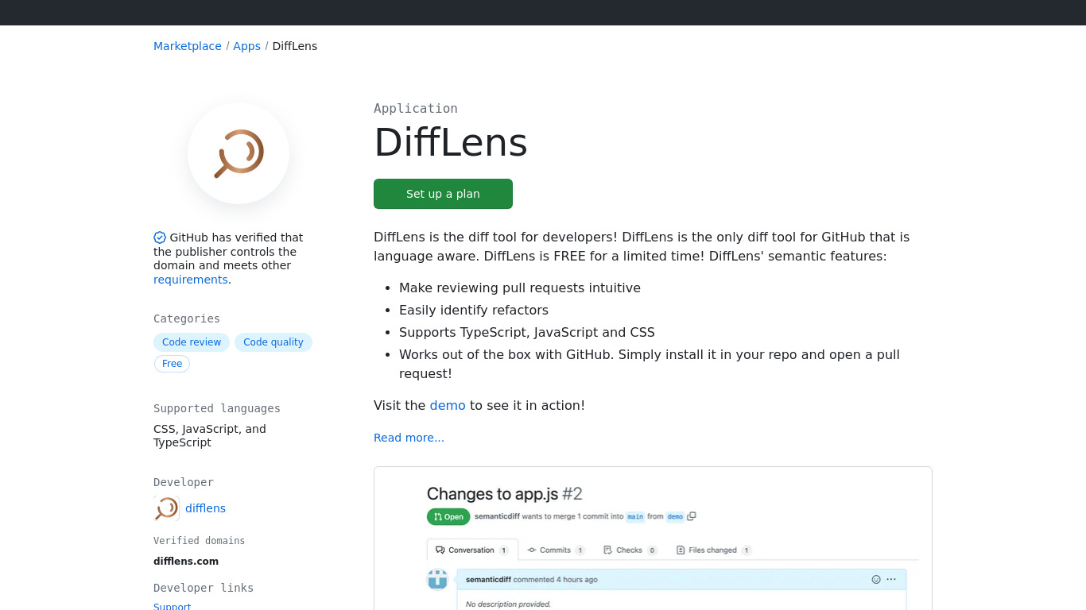Click the Checks tab in the preview
Image resolution: width=1086 pixels, height=610 pixels.
click(x=630, y=550)
